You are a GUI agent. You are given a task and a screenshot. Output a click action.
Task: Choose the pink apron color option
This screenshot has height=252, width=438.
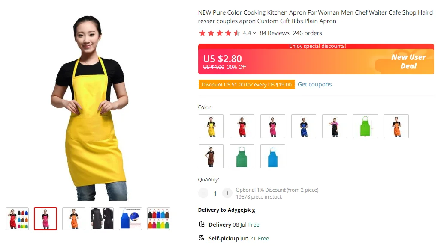point(273,126)
